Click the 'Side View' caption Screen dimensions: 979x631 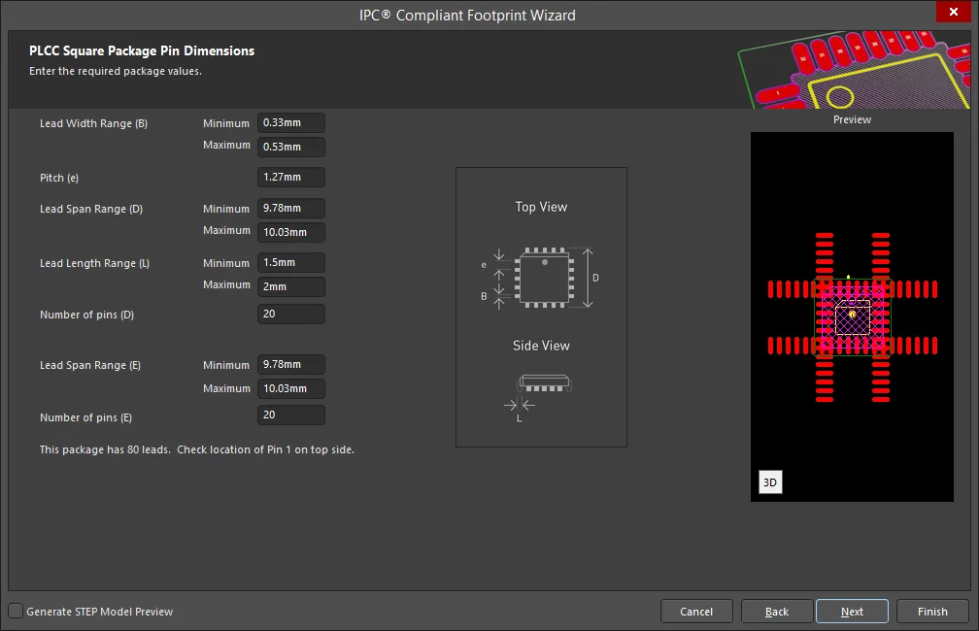[541, 346]
